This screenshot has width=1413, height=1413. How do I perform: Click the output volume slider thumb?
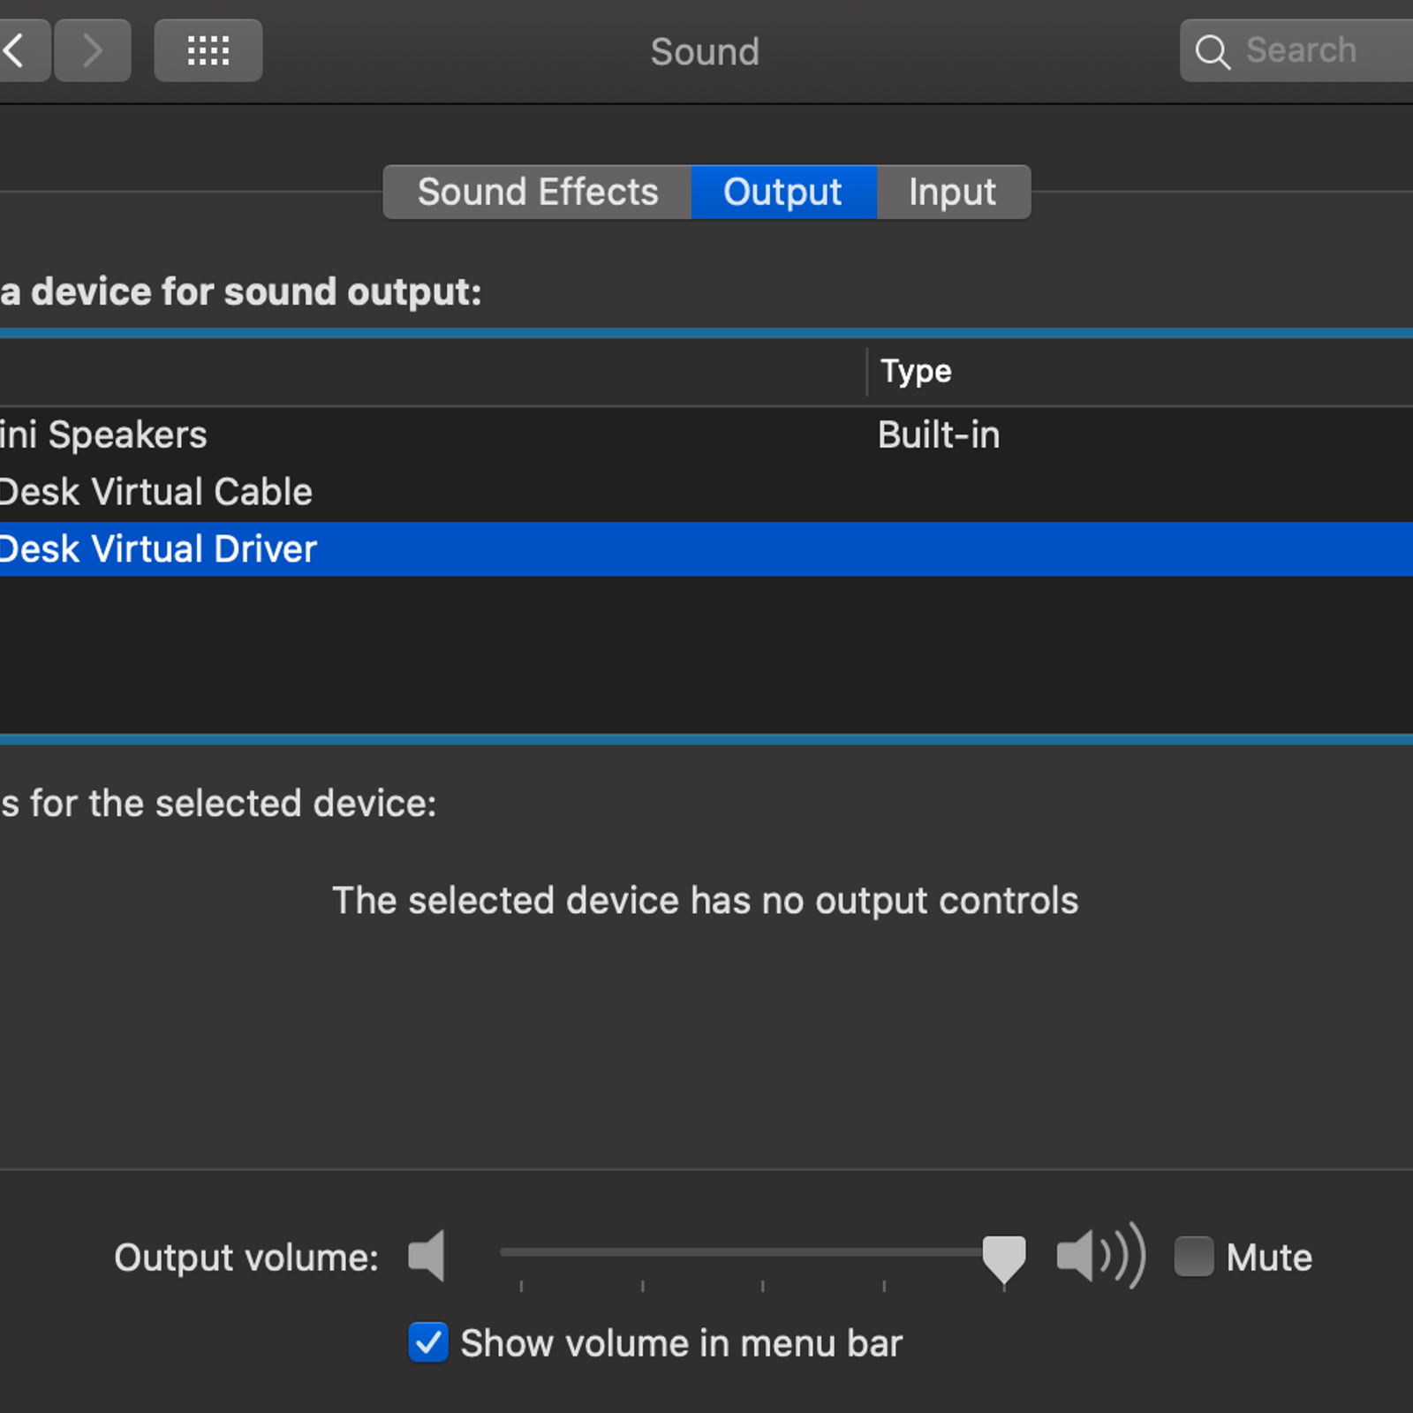1004,1258
